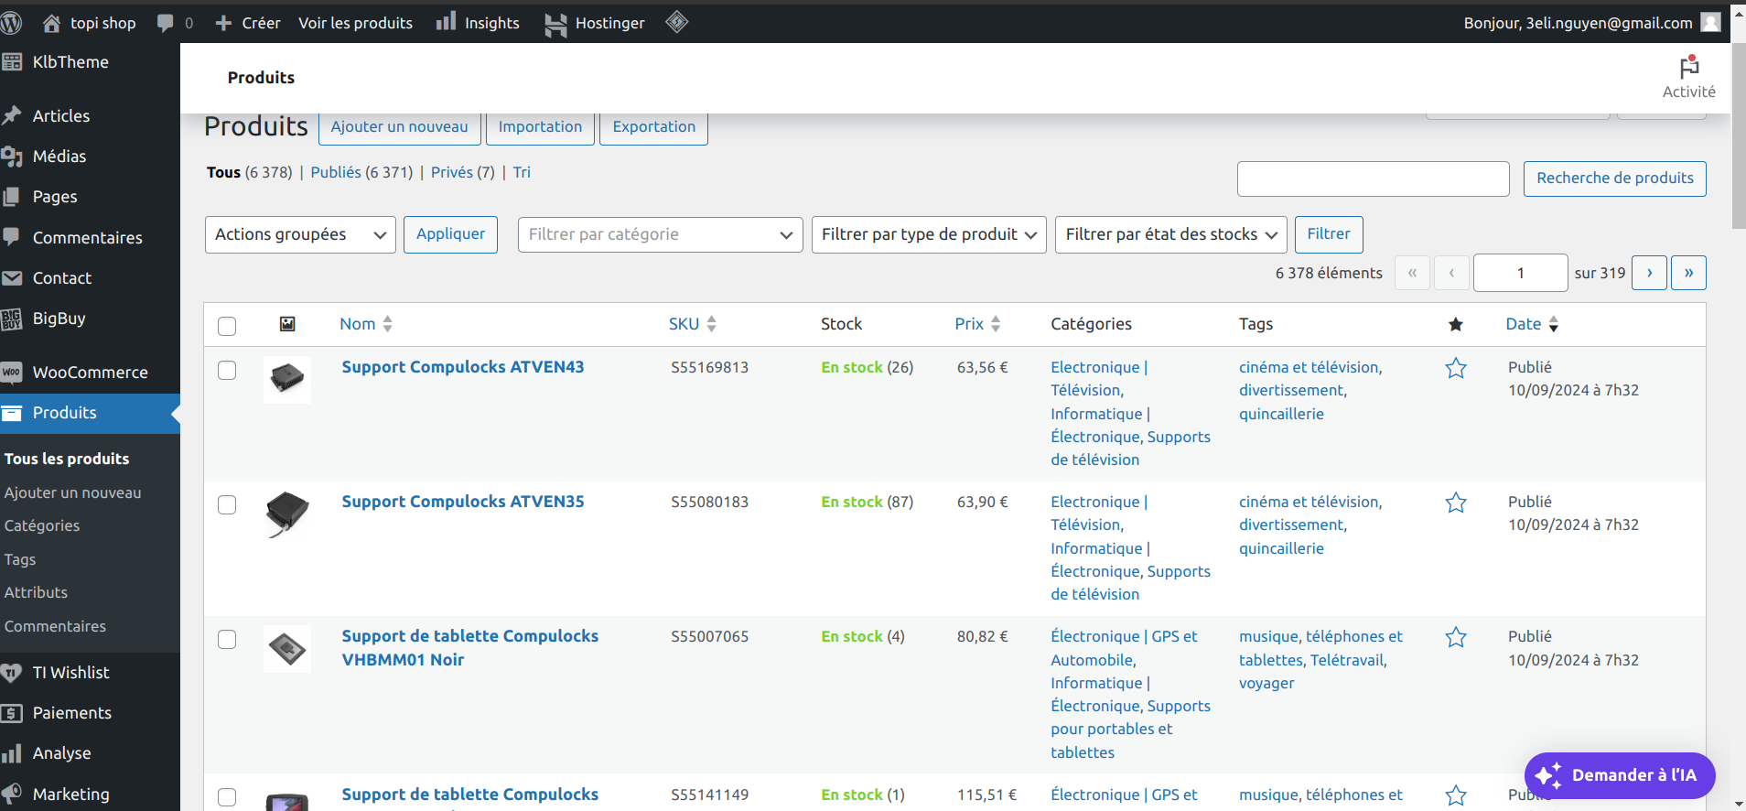The width and height of the screenshot is (1746, 811).
Task: Click the diamond icon in top bar
Action: 676,22
